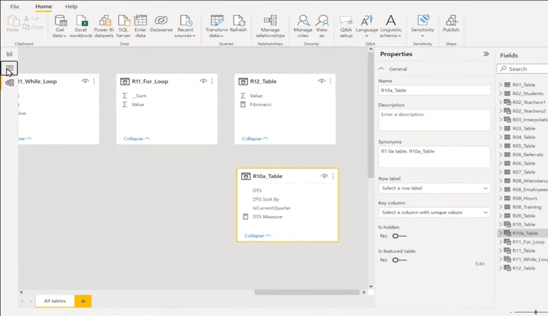This screenshot has width=548, height=316.
Task: Open the Row label dropdown
Action: [434, 188]
